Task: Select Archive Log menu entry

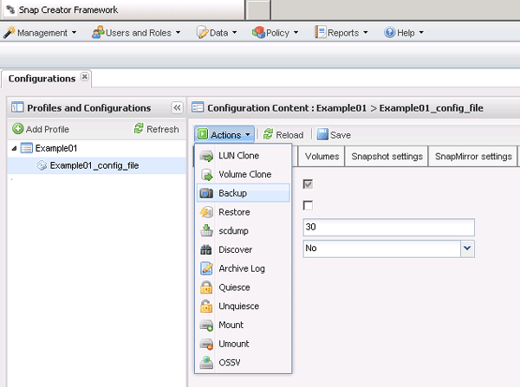Action: tap(244, 268)
